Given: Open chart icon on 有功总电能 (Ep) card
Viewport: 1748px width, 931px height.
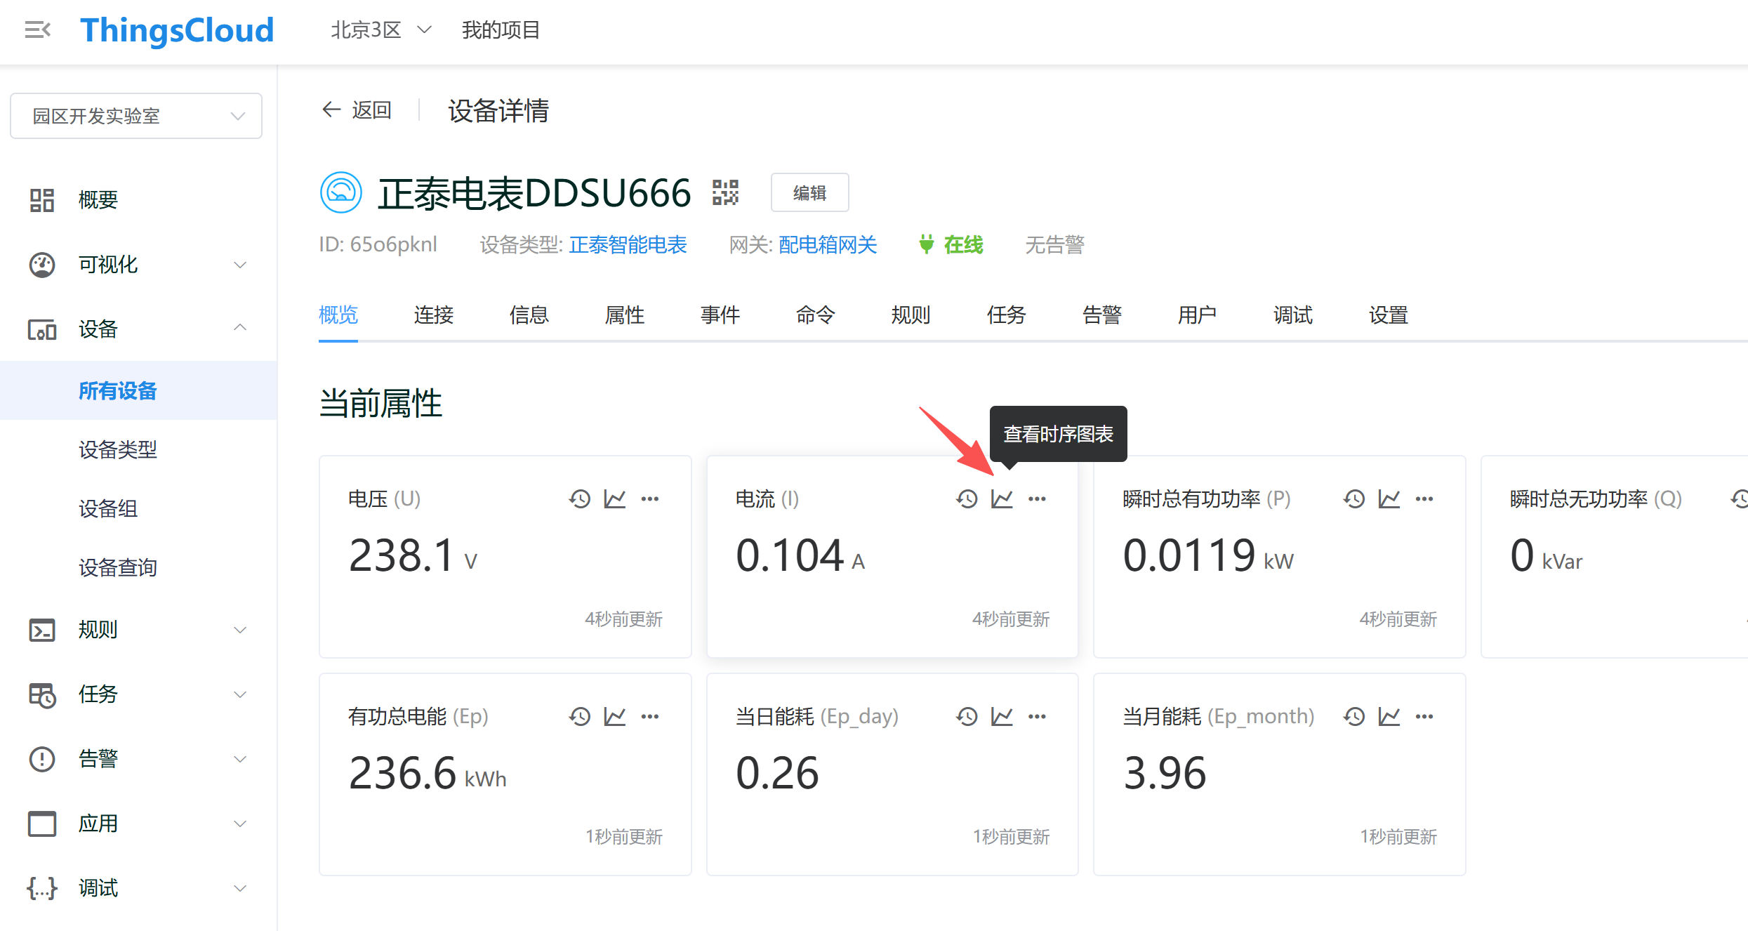Looking at the screenshot, I should (615, 717).
